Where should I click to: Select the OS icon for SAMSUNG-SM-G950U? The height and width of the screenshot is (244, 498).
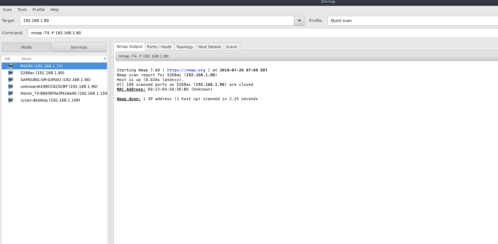[x=10, y=79]
